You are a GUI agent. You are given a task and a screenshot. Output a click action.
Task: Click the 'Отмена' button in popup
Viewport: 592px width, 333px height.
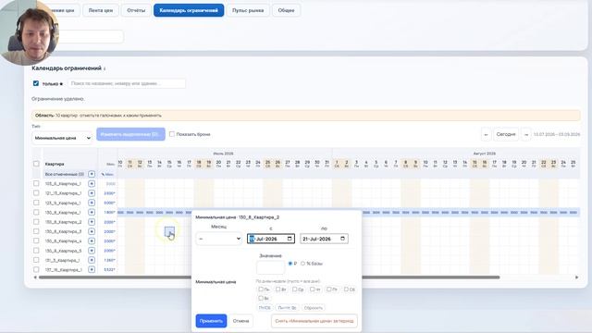(240, 321)
